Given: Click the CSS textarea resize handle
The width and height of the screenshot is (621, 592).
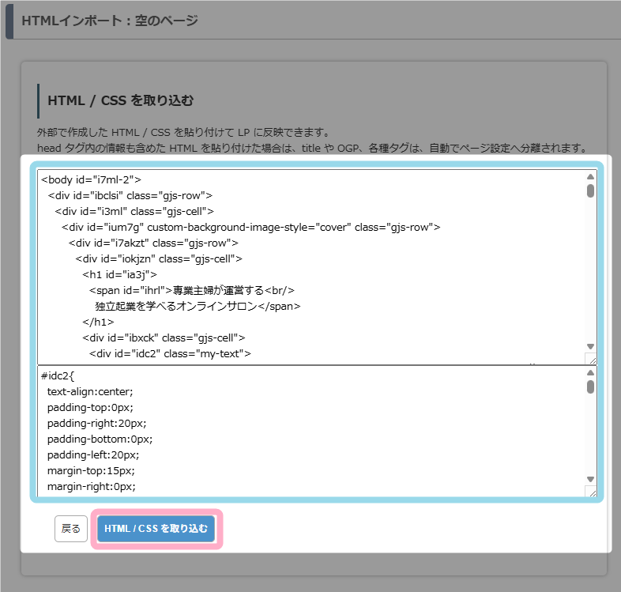Looking at the screenshot, I should click(590, 492).
